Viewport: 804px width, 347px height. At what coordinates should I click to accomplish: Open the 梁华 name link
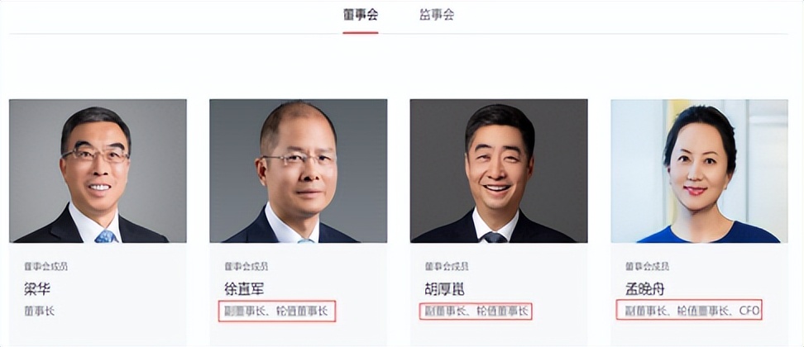[37, 289]
